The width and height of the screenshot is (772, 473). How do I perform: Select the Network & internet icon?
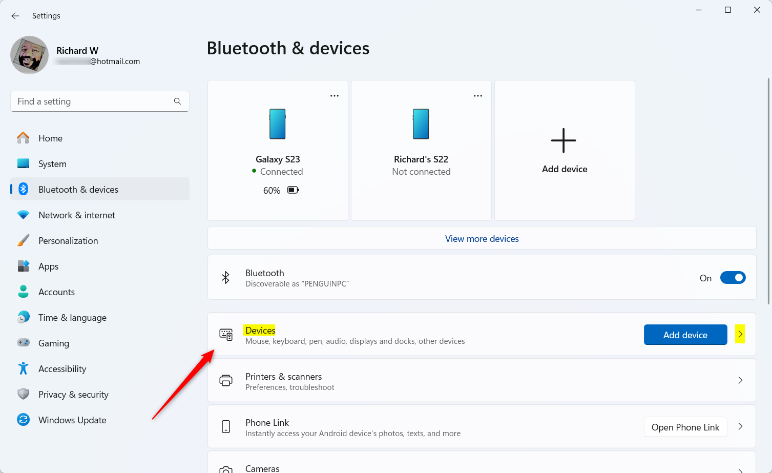(24, 215)
